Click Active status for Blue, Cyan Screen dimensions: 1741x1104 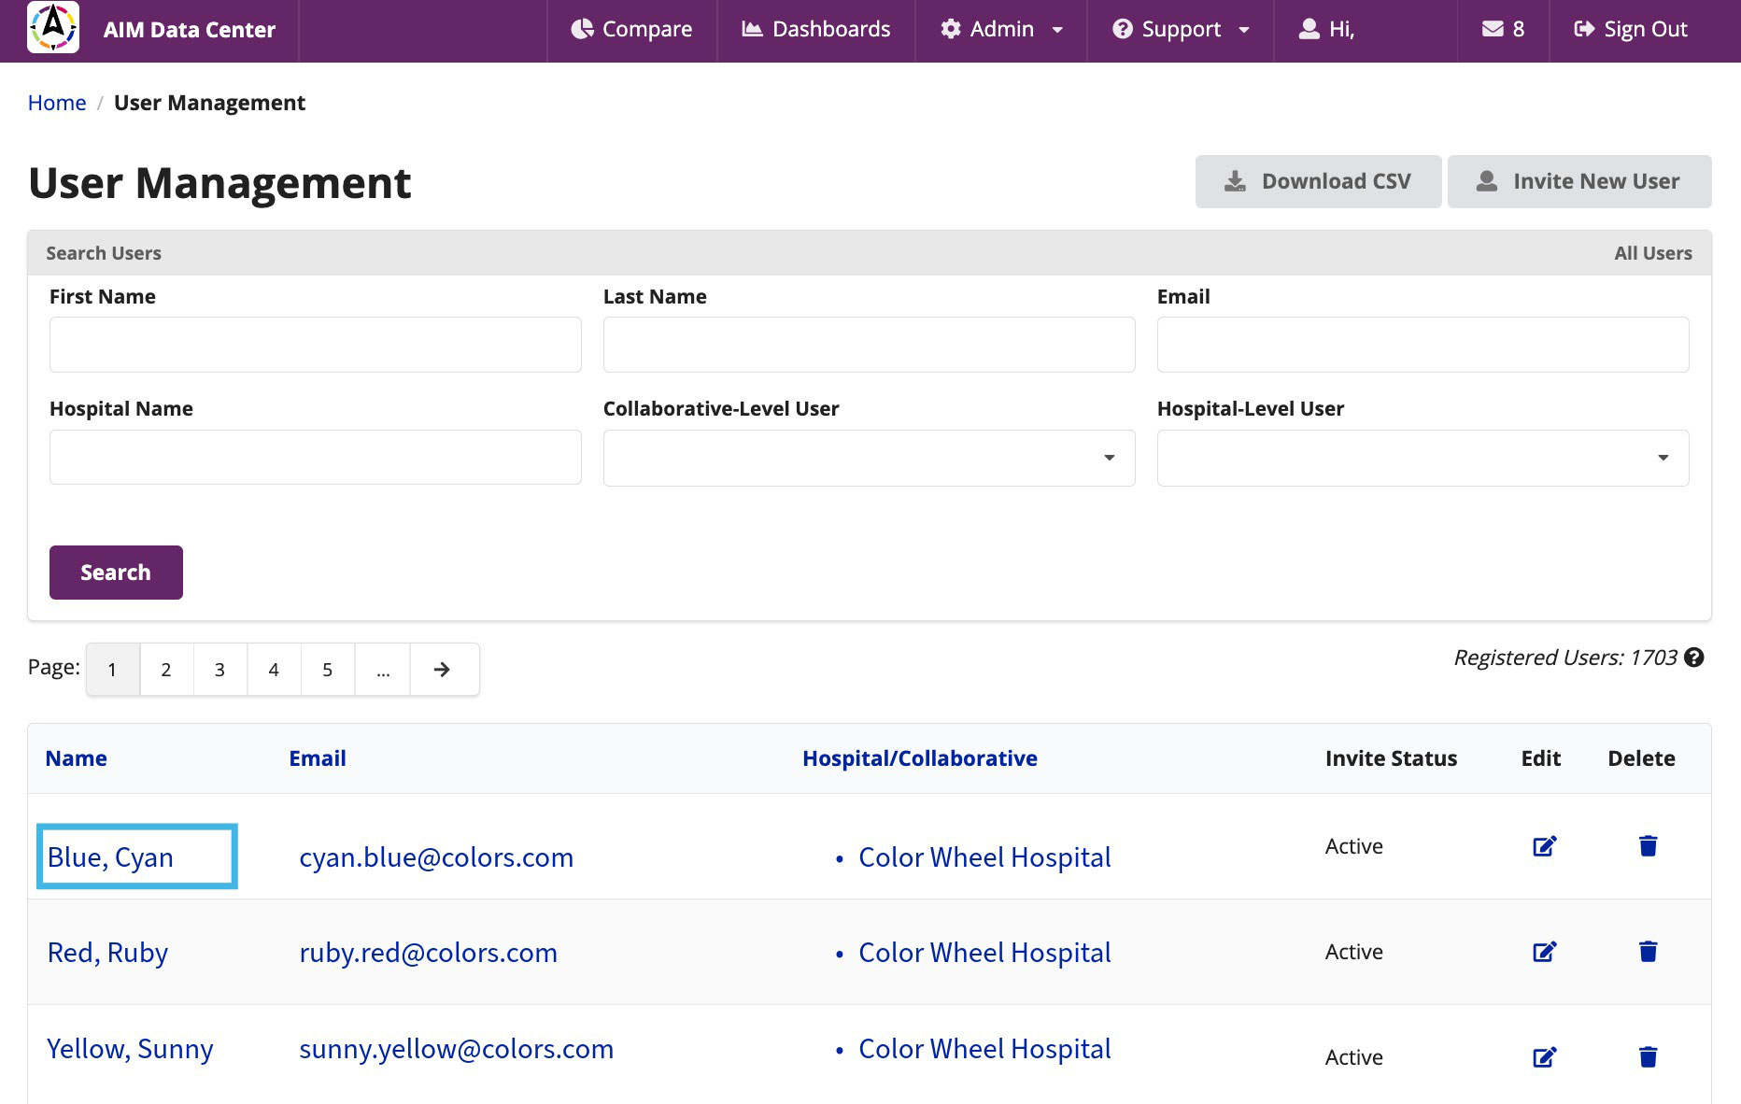pos(1353,846)
